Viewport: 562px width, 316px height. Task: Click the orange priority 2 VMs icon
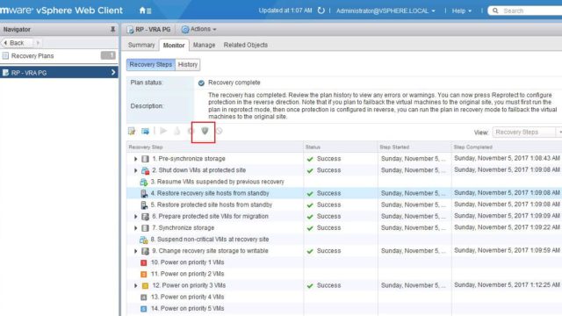[x=144, y=274]
